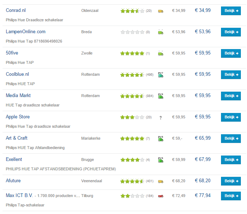Click the delivery icon in Exellent row
Screen dimensions: 247x214
pos(161,160)
